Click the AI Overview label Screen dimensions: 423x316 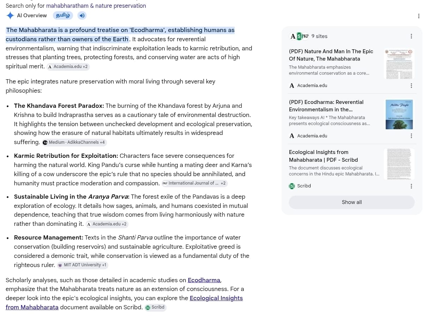(32, 16)
